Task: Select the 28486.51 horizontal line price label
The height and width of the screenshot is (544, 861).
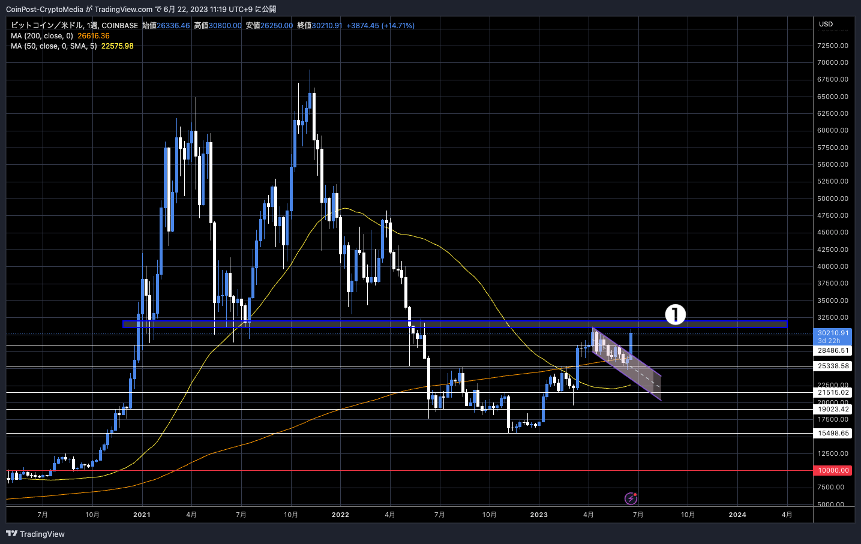Action: tap(833, 350)
